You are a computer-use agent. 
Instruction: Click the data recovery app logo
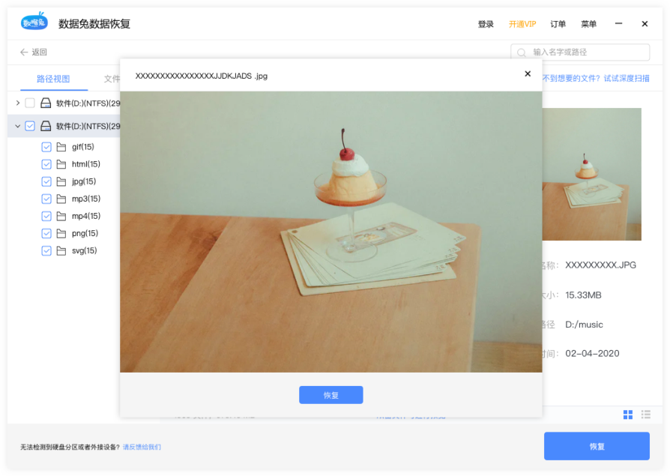coord(34,23)
